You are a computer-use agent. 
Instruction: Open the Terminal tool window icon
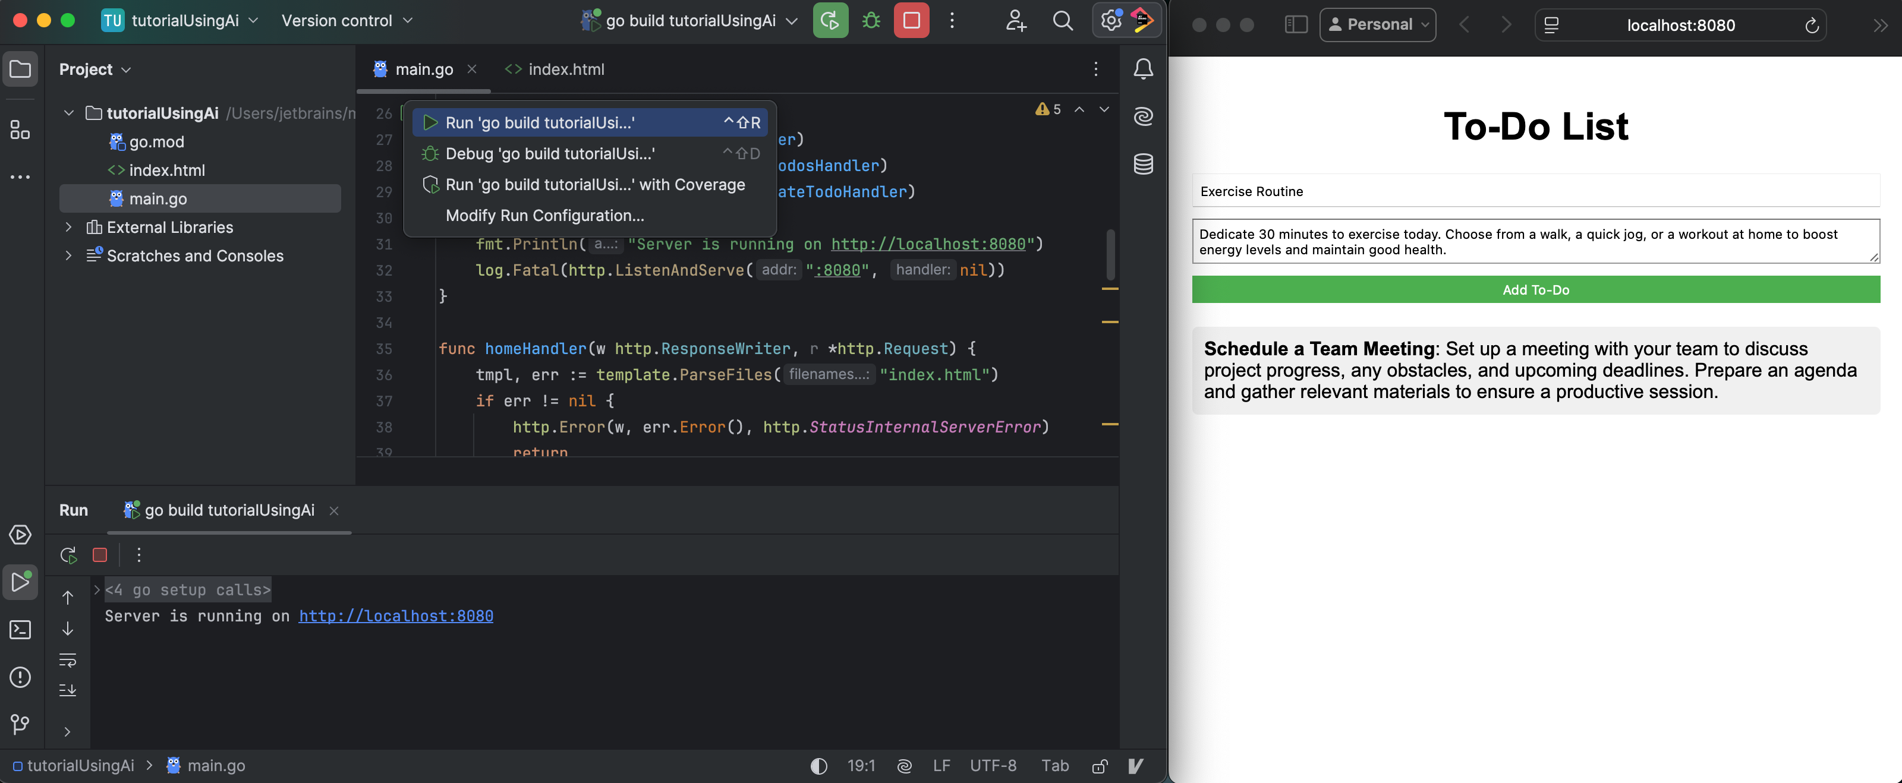20,630
